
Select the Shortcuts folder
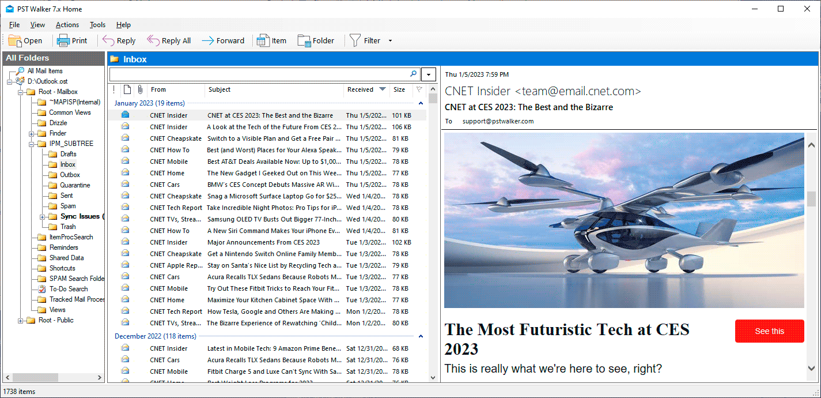tap(62, 268)
